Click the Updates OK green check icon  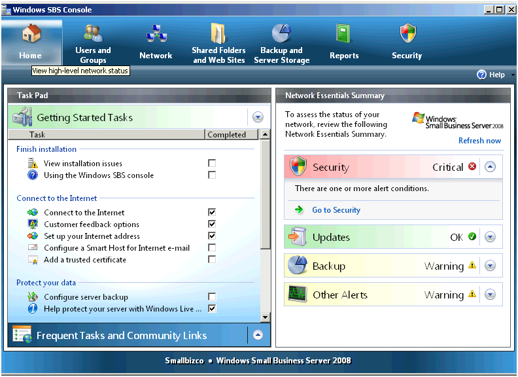pos(472,236)
